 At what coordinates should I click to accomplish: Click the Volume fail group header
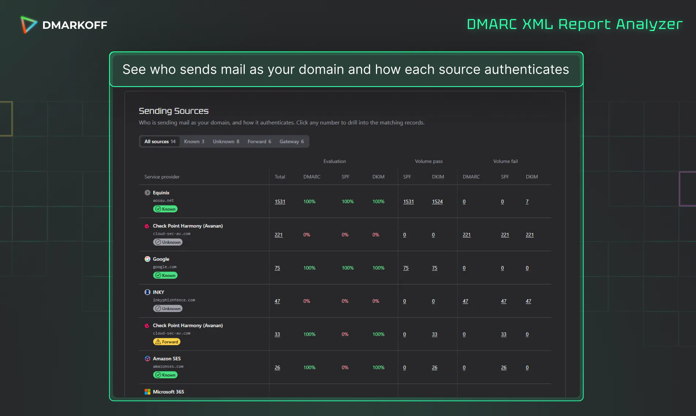pos(505,161)
